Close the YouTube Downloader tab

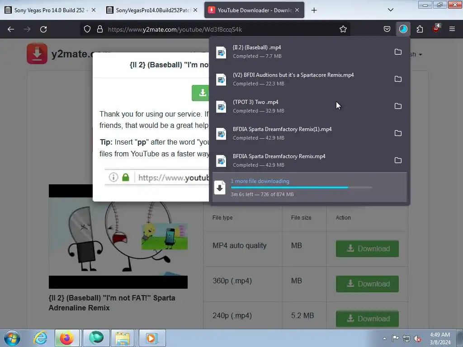pos(297,10)
